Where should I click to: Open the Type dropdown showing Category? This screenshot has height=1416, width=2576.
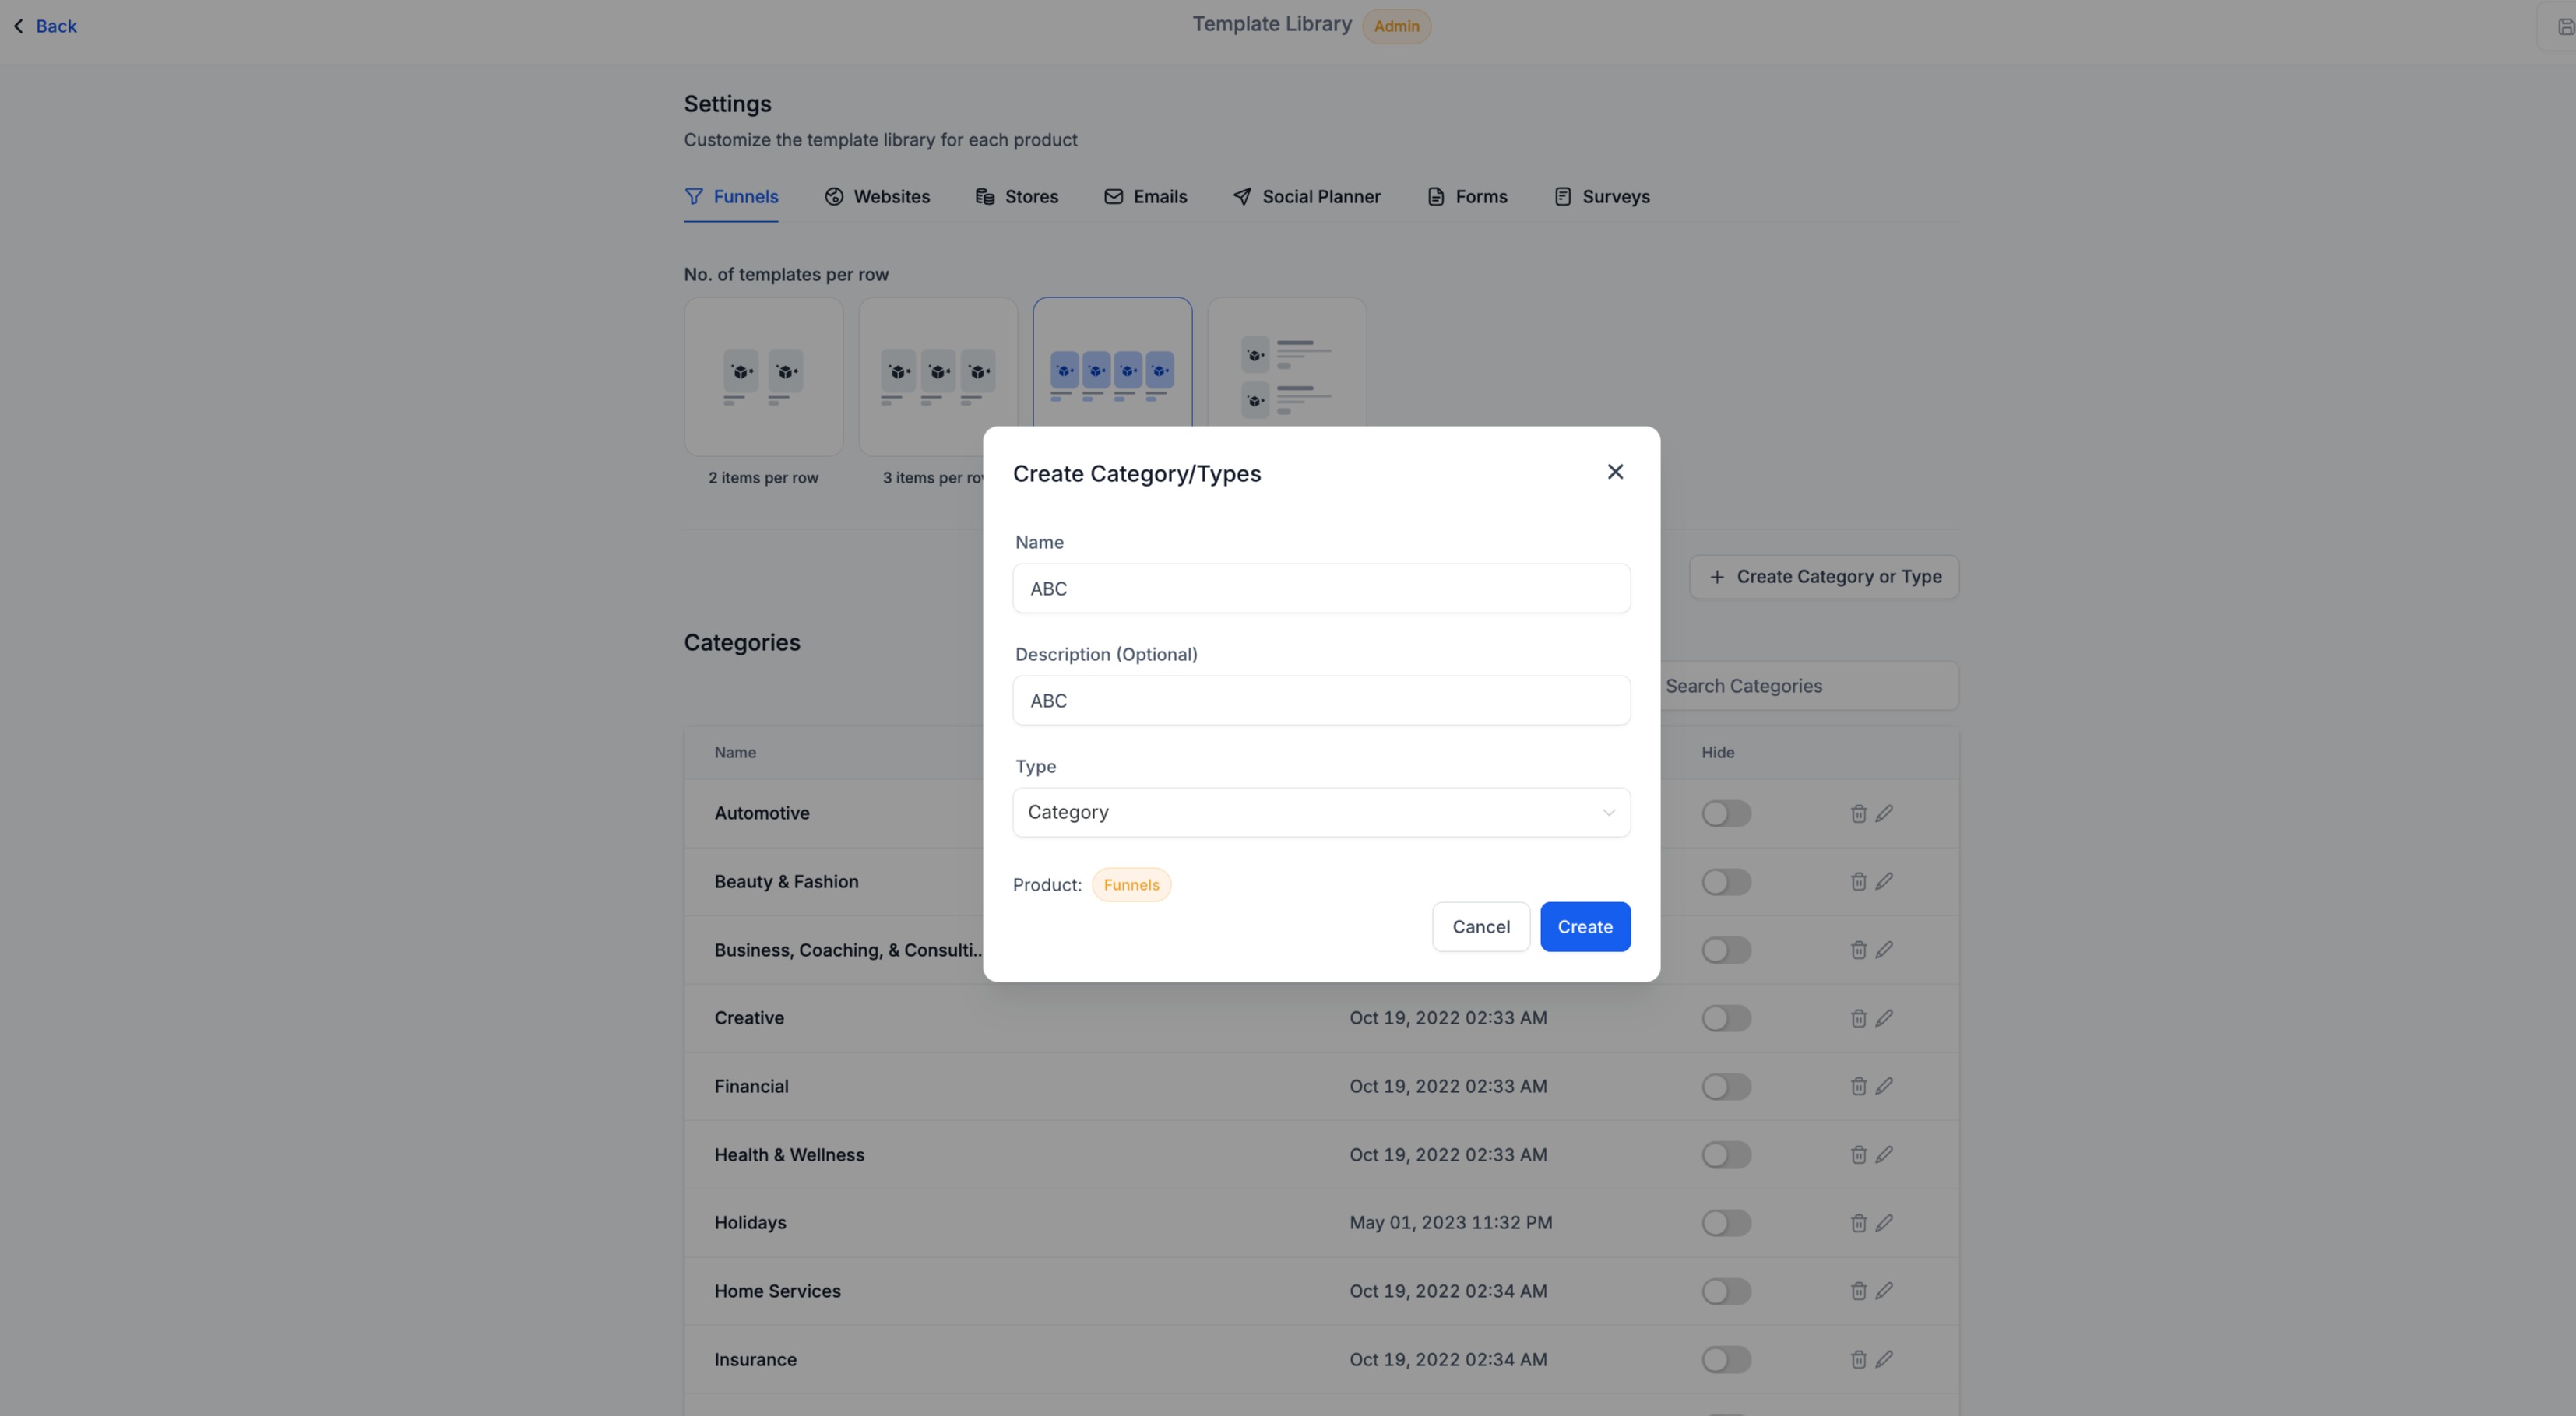(x=1300, y=812)
